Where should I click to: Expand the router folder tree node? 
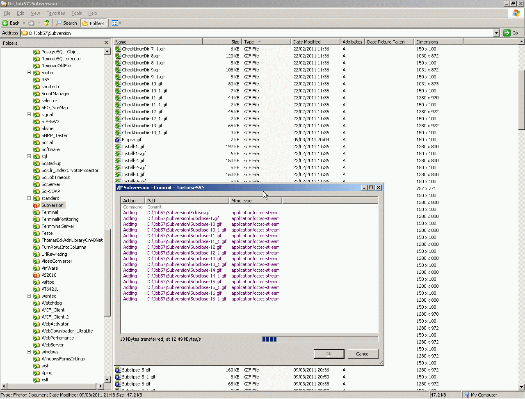29,73
